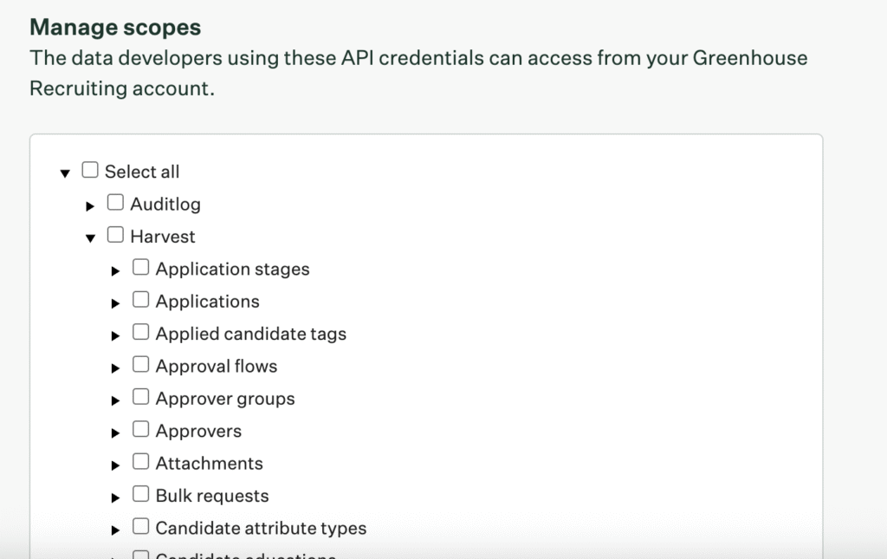Select the Approval flows checkbox
The width and height of the screenshot is (887, 559).
(x=140, y=365)
